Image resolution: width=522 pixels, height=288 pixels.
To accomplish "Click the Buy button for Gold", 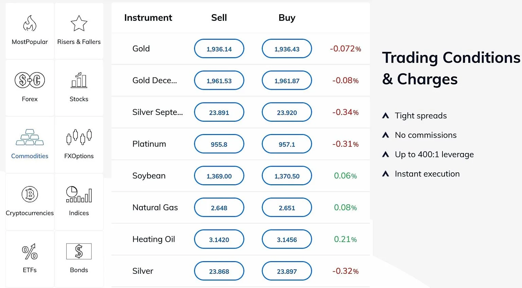I will pyautogui.click(x=286, y=48).
